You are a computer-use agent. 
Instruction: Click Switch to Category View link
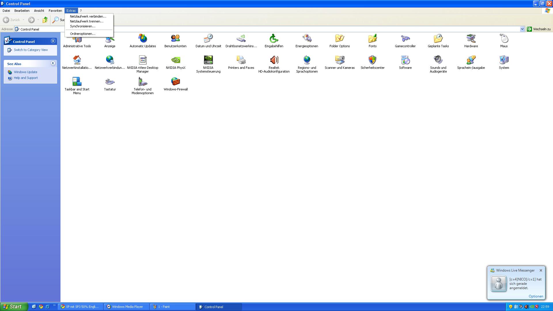pyautogui.click(x=31, y=50)
